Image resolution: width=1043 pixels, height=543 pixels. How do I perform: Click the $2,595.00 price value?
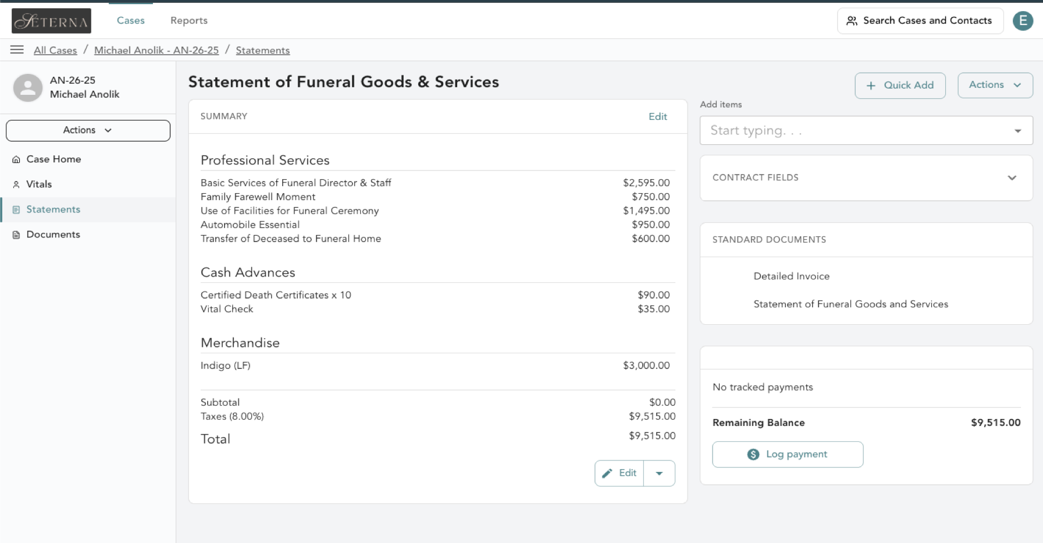point(646,183)
